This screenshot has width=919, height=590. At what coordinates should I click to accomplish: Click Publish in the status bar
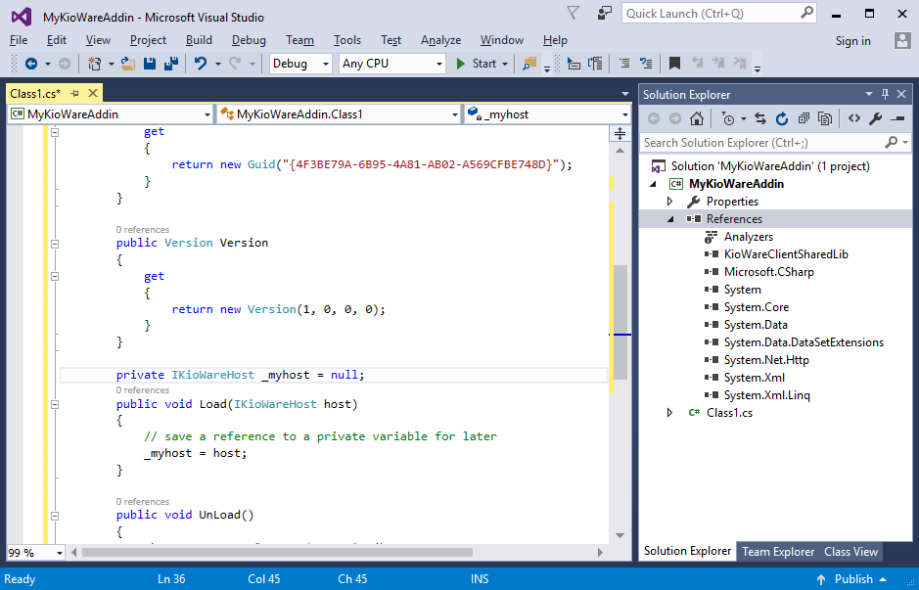coord(853,579)
